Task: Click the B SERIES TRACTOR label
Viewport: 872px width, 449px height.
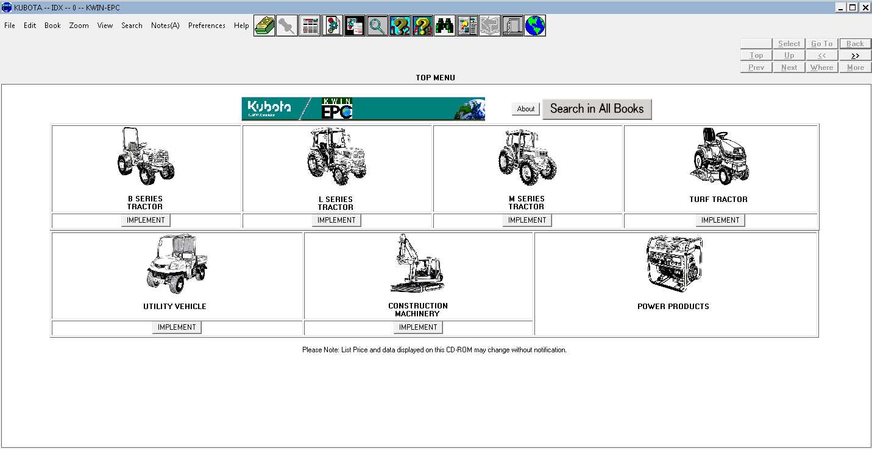Action: 145,203
